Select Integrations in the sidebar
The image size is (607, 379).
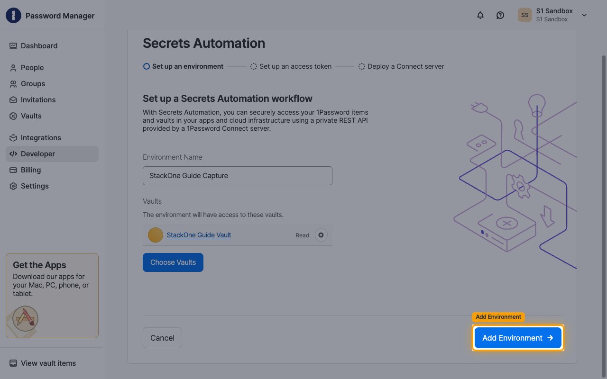(52, 138)
